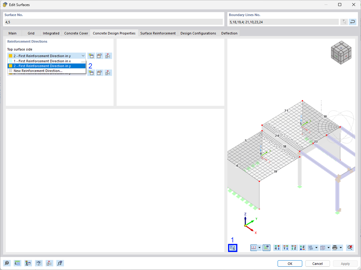Delete the selected reinforcement direction entry
Screen dimensions: 361x270
[x=108, y=55]
